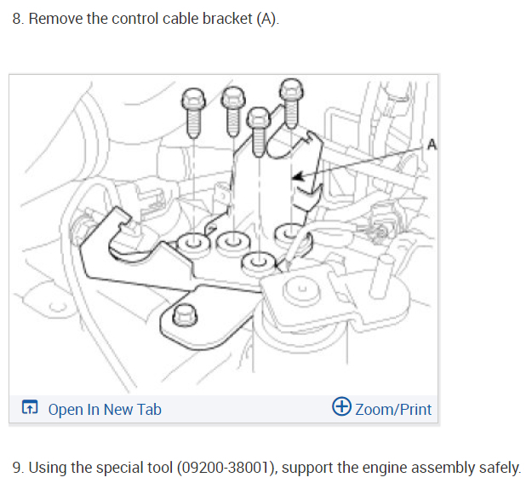Click the 'A' callout label in the diagram
This screenshot has height=489, width=532.
432,144
